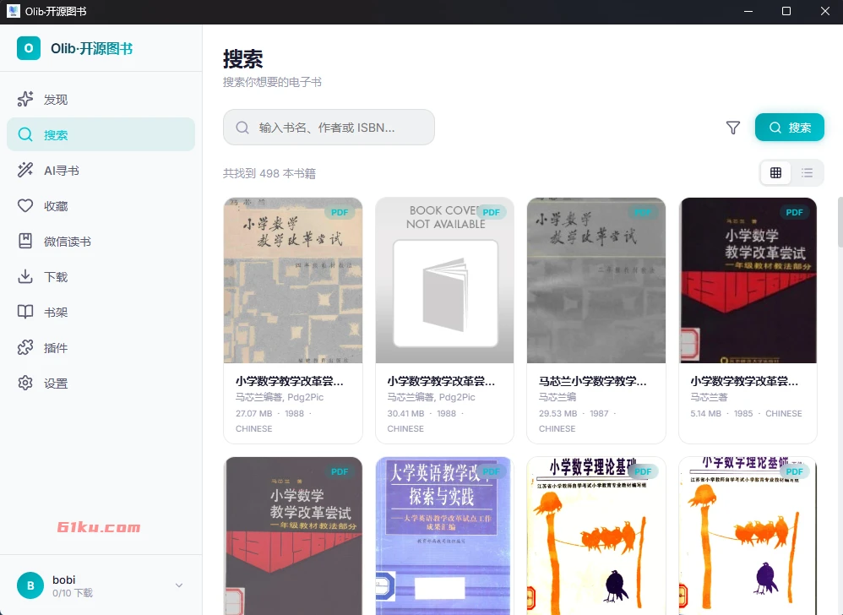Click the PDF badge on 5.14 MB book
The height and width of the screenshot is (615, 843).
(794, 212)
